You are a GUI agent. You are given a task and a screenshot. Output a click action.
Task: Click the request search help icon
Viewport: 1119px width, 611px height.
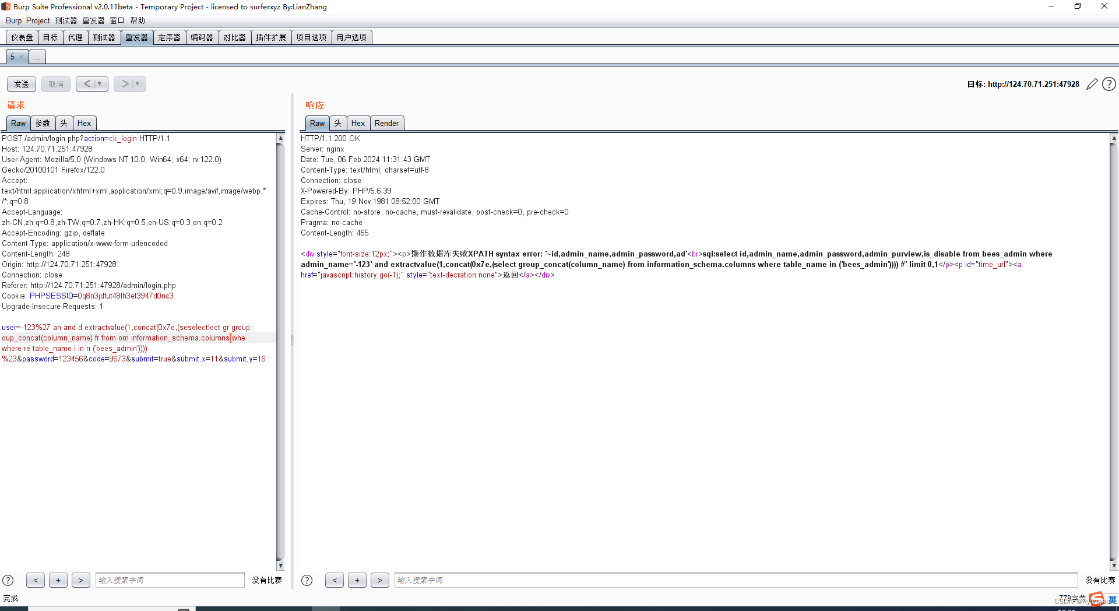[x=8, y=580]
